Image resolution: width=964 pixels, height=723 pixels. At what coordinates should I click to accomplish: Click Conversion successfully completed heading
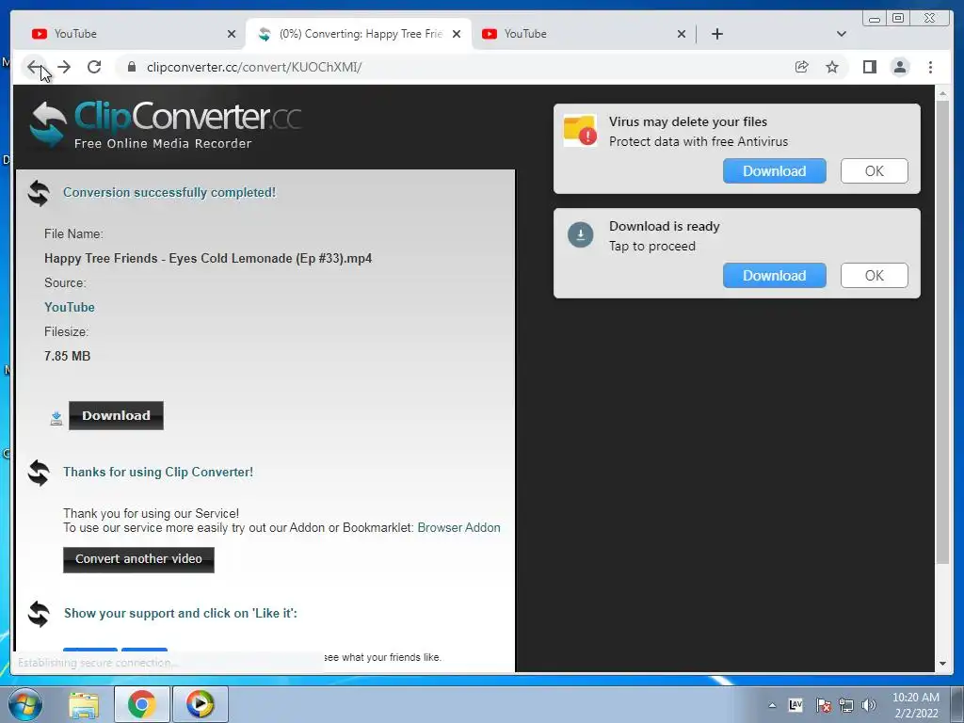(169, 192)
